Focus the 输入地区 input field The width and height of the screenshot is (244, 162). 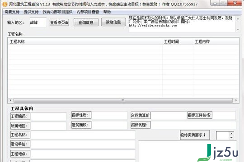click(38, 22)
